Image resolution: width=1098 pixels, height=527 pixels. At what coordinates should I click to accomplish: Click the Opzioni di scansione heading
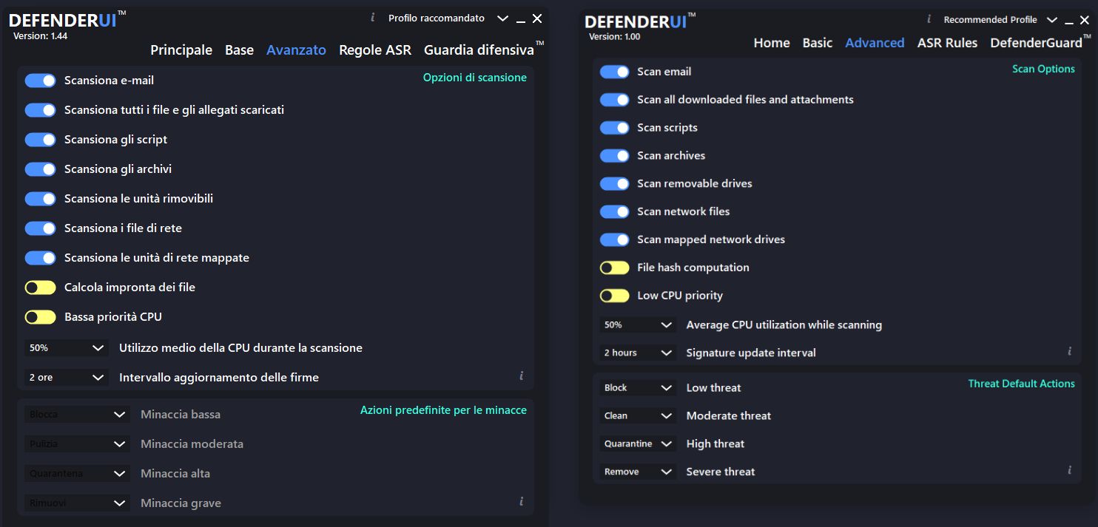coord(475,78)
